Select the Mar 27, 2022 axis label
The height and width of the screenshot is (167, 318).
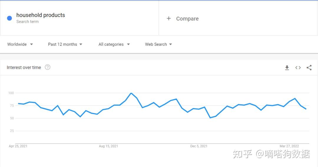click(x=289, y=146)
